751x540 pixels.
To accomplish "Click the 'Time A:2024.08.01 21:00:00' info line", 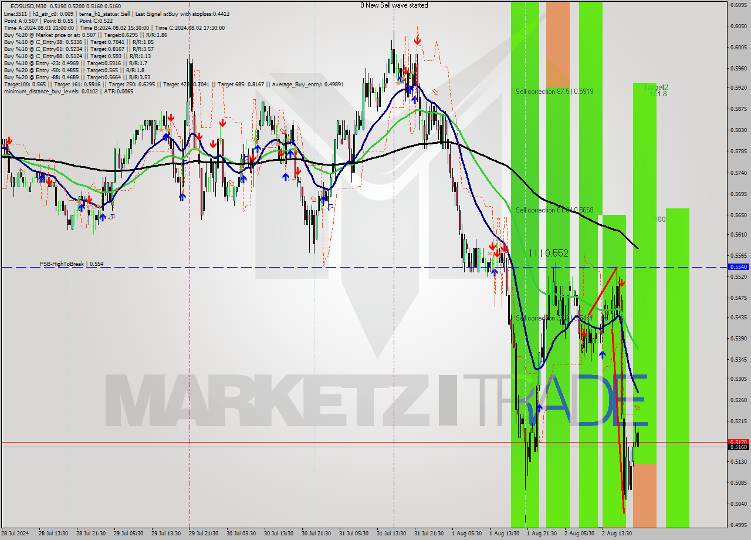I will (x=114, y=28).
